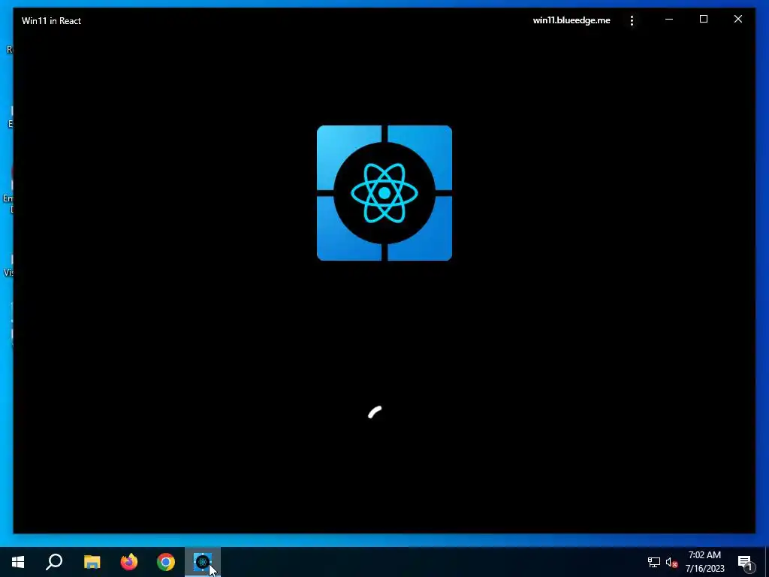The image size is (769, 577).
Task: Open the Windows Start menu
Action: coord(18,562)
